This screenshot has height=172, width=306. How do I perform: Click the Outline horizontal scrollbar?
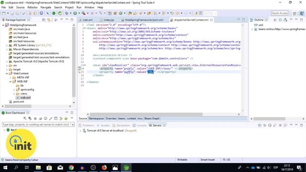pyautogui.click(x=269, y=118)
